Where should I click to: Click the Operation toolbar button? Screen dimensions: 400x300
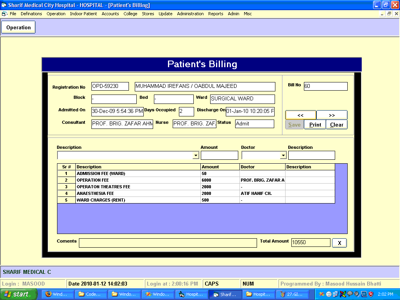18,27
